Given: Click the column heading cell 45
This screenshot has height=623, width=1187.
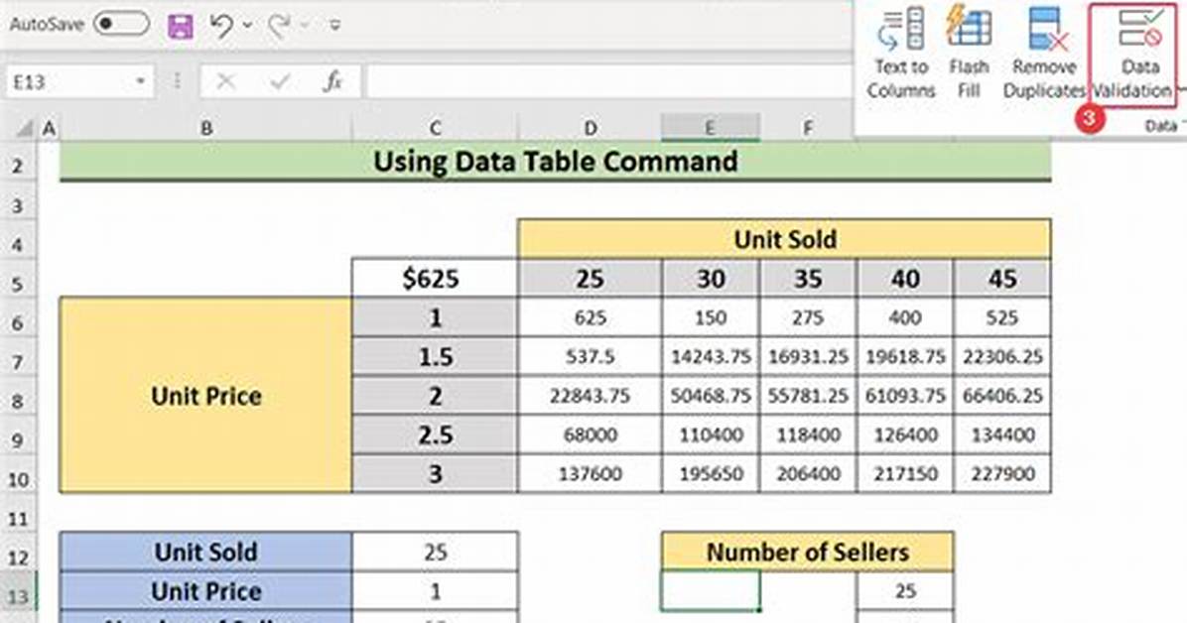Looking at the screenshot, I should tap(1002, 278).
